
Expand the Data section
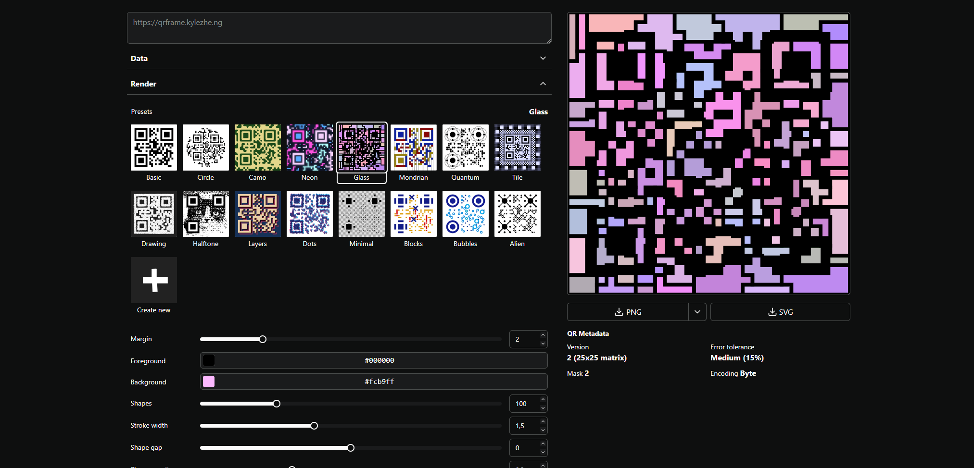tap(339, 58)
